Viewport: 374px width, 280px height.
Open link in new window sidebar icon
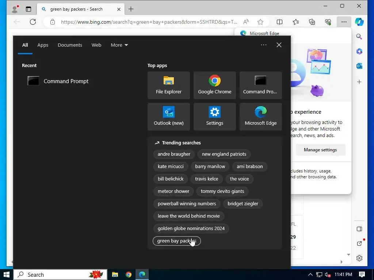pyautogui.click(x=359, y=243)
